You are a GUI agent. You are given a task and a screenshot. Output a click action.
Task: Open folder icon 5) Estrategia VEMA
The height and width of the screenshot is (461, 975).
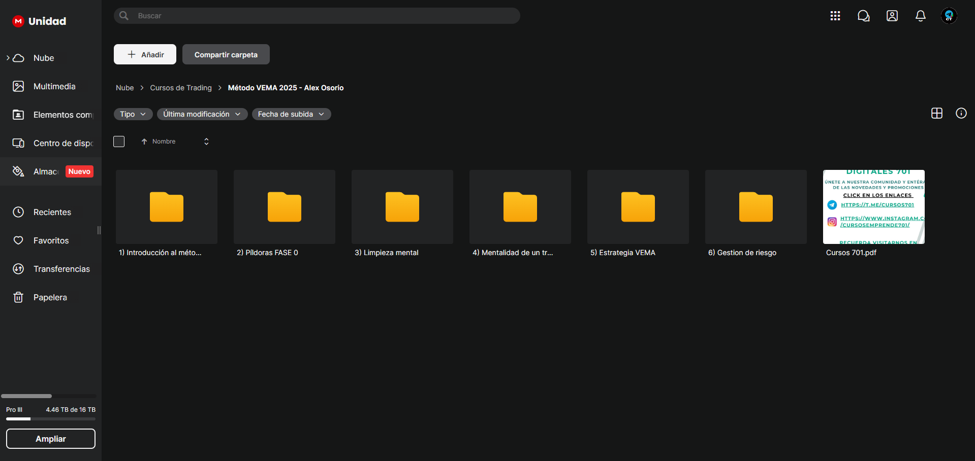(x=638, y=207)
